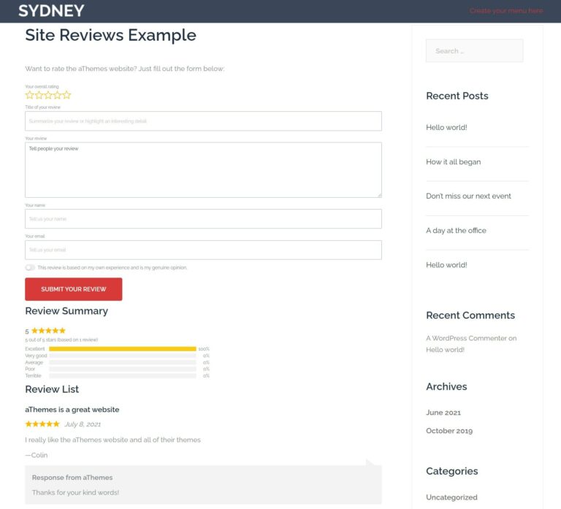Select the second star in overall rating

(39, 95)
